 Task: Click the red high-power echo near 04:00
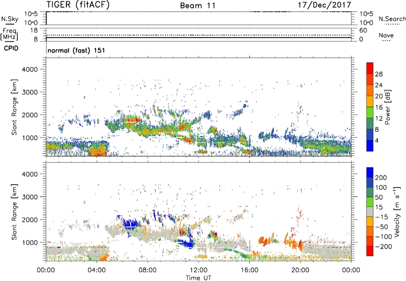[x=98, y=152]
